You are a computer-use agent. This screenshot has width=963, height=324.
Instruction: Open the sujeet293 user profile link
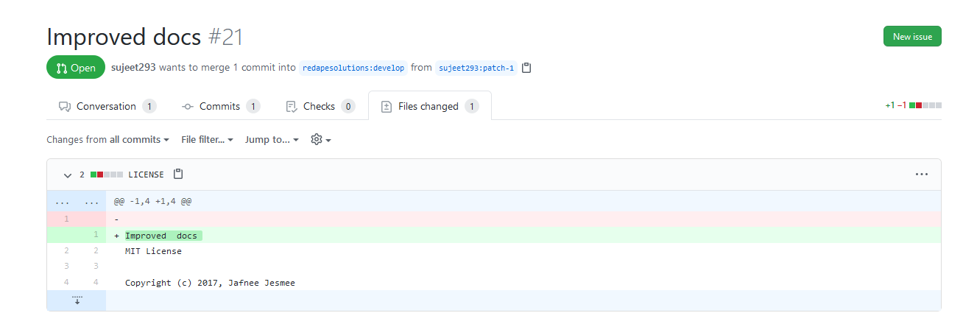[133, 67]
